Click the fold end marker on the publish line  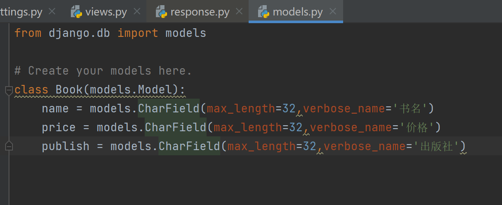tap(9, 146)
